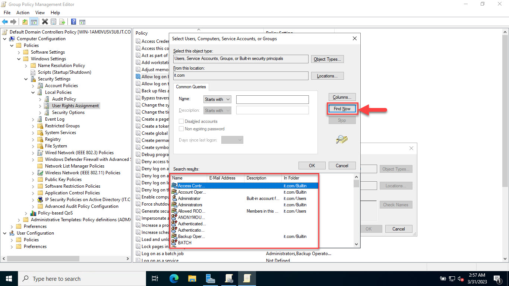Enable the Non expiring password option
This screenshot has width=509, height=286.
(x=181, y=128)
